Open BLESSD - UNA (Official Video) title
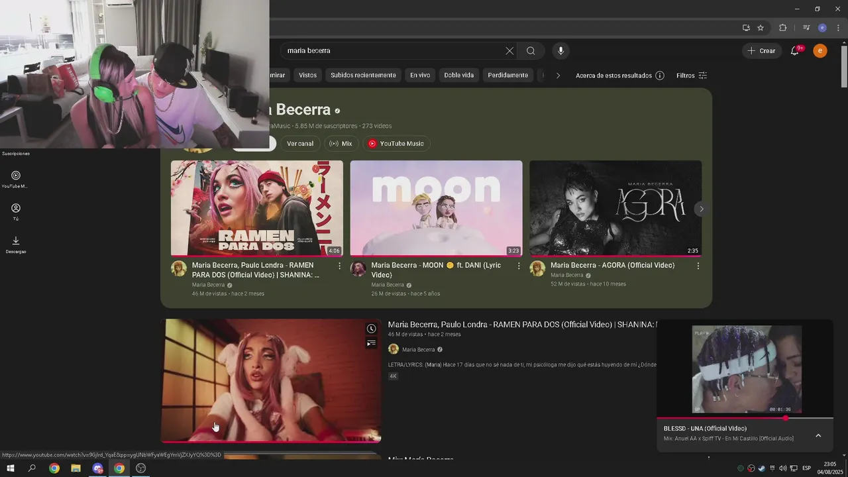Viewport: 848px width, 477px height. [705, 429]
